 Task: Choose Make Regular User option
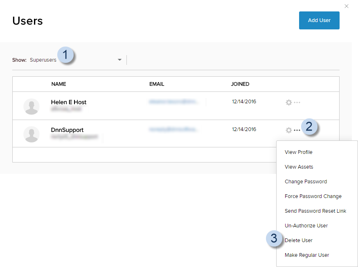307,255
